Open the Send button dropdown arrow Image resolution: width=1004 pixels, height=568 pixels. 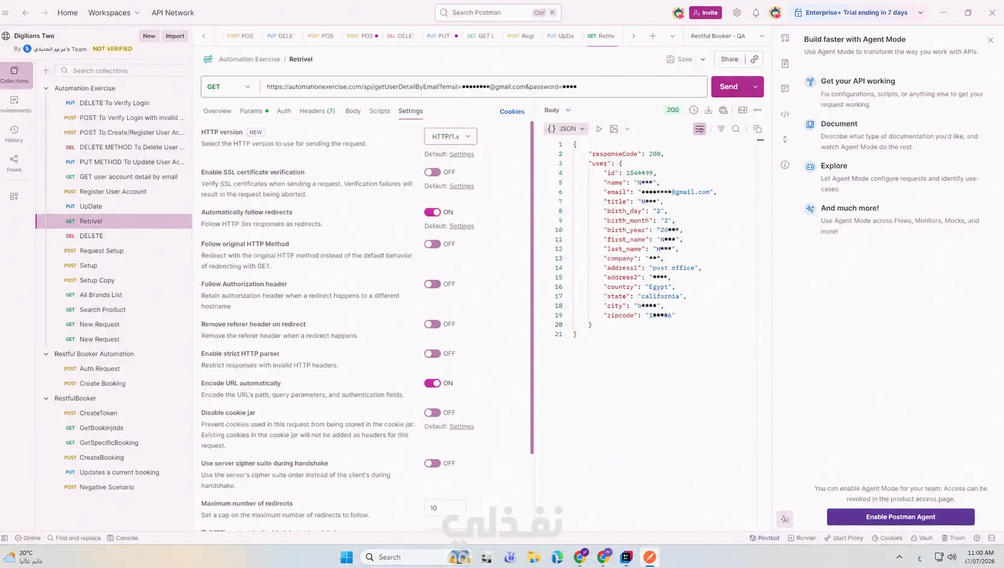[x=755, y=87]
